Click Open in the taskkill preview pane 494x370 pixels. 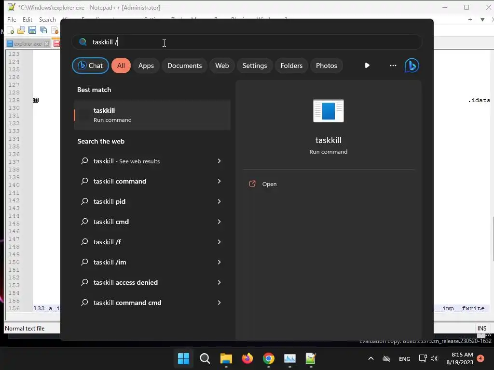(269, 184)
